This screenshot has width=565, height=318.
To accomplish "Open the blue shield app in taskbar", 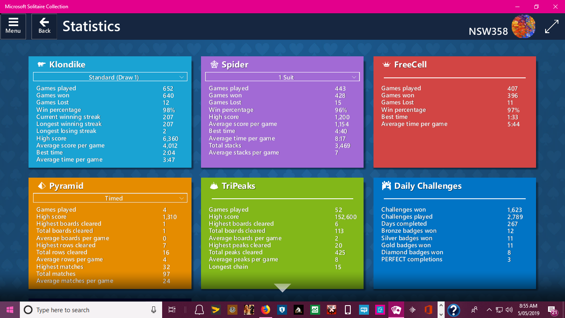I will click(x=282, y=310).
